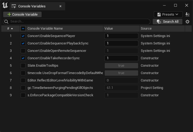The image size is (193, 132).
Task: Open the settings gear next to Search All
Action: coord(187,22)
